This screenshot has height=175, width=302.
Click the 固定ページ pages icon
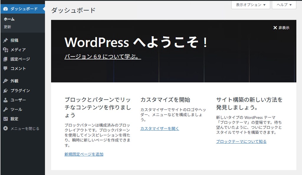coord(5,59)
